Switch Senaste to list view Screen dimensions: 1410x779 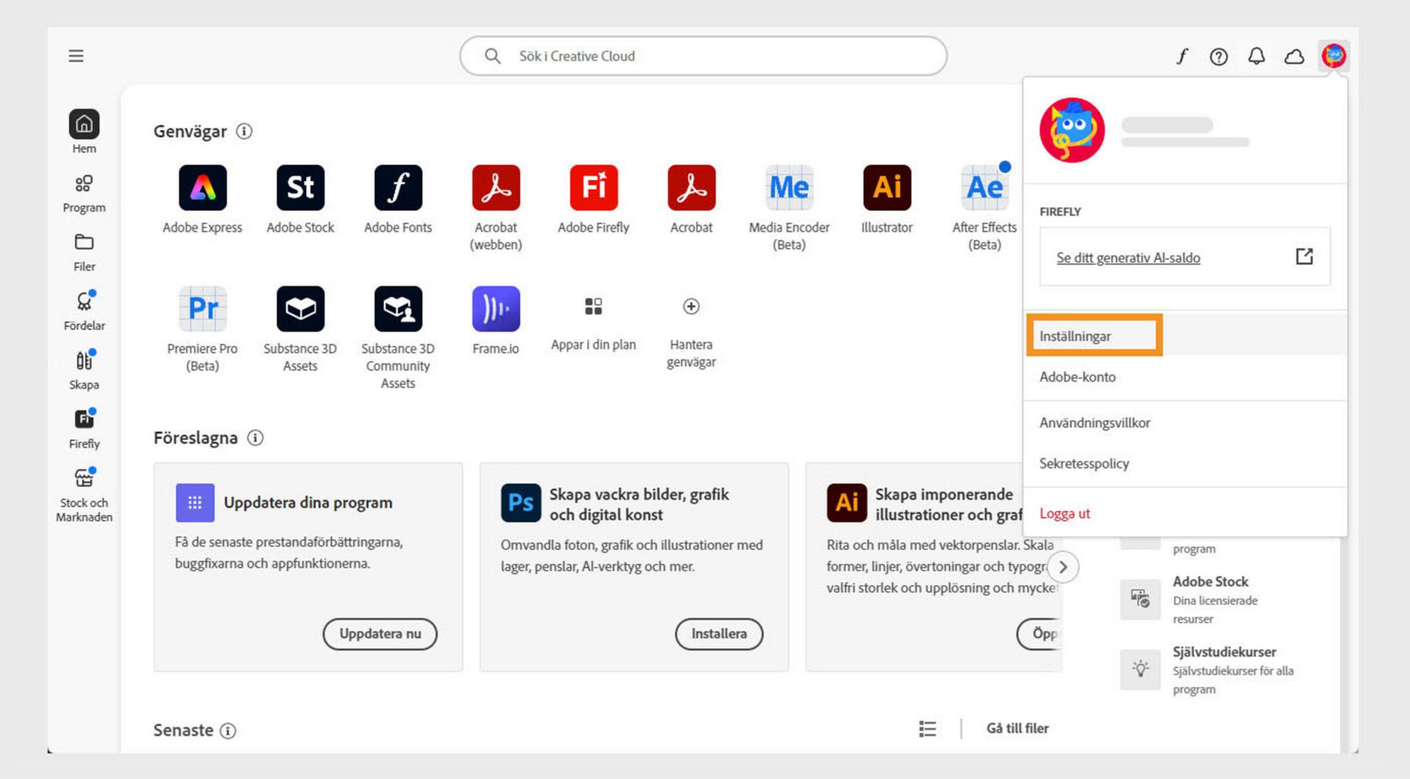coord(928,728)
